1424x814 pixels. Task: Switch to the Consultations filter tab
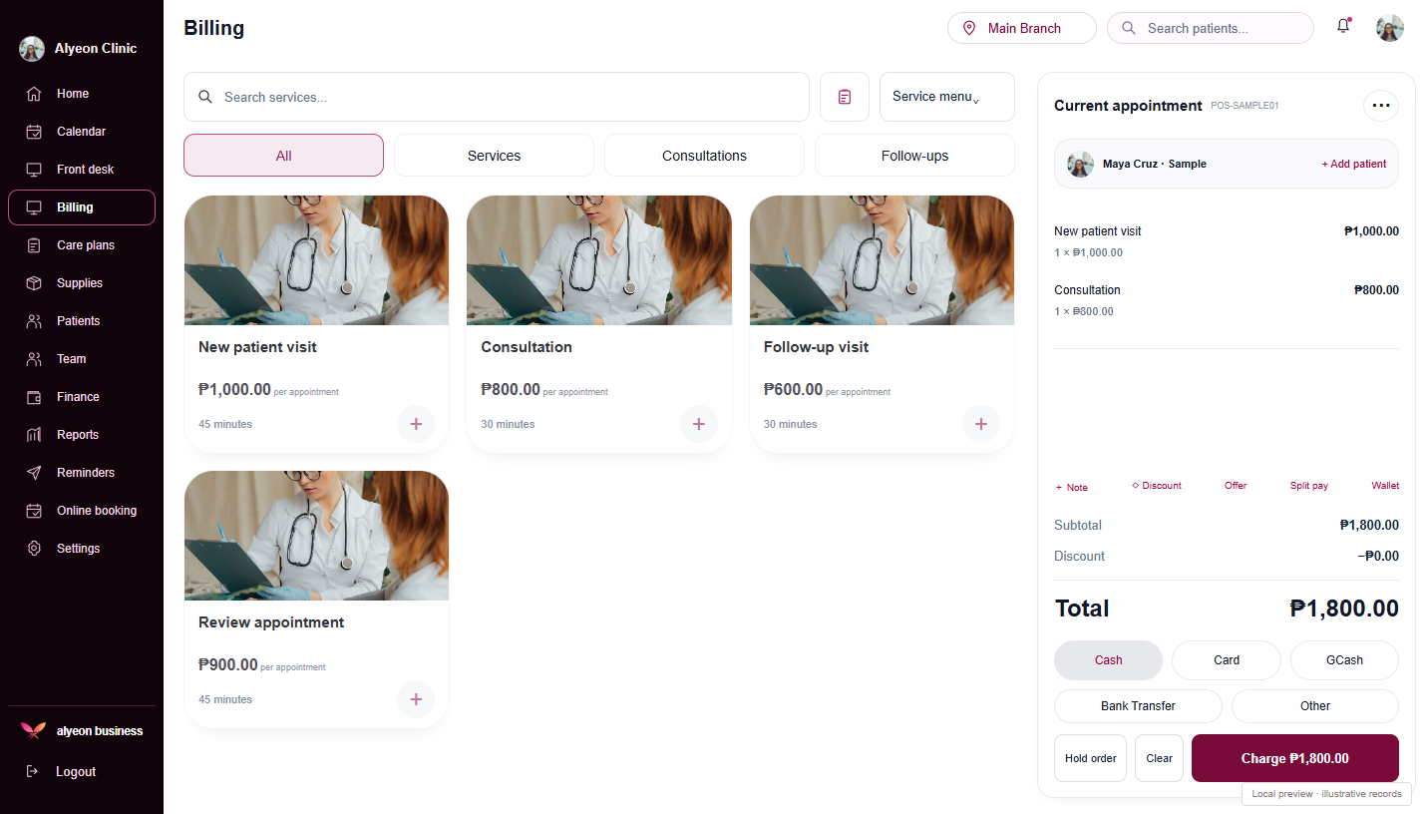(704, 156)
